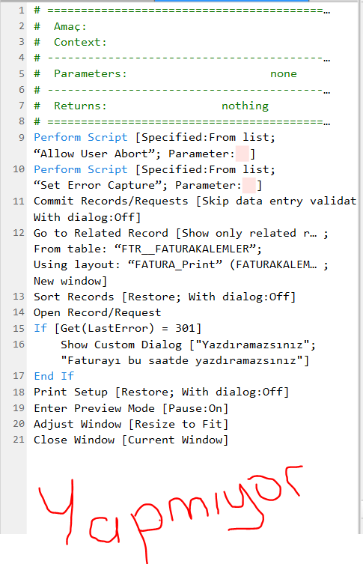Viewport: 363px width, 564px height.
Task: Select the Adjust Window Resize to Fit step
Action: pos(131,424)
